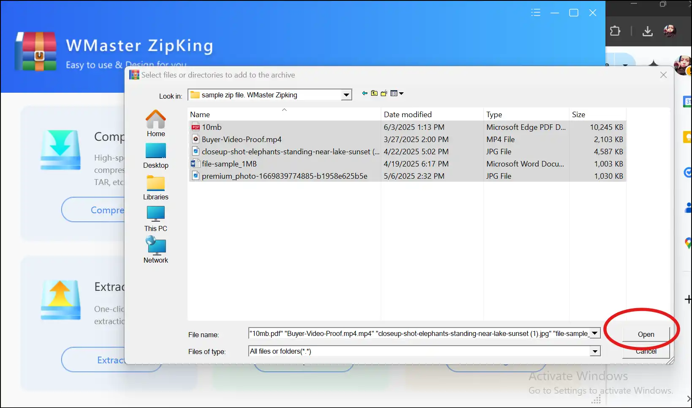Screen dimensions: 692x408
Task: Click the Buyer-Video-Proof.mp4 file icon
Action: [x=195, y=139]
